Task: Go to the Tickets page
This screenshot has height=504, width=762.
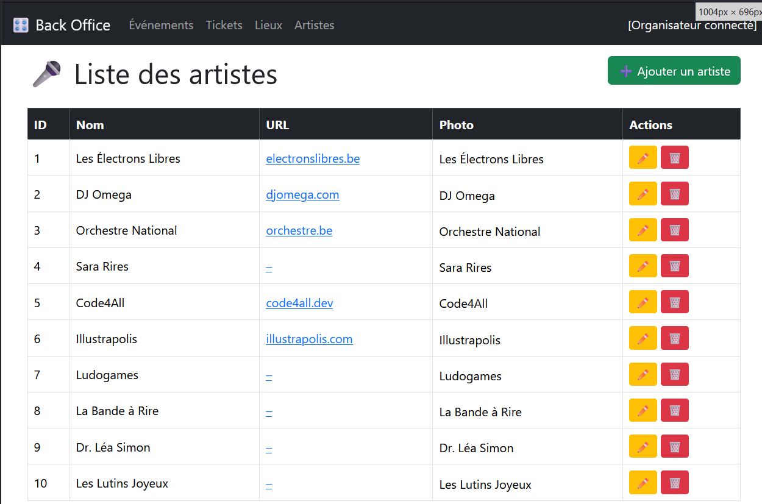Action: [224, 25]
